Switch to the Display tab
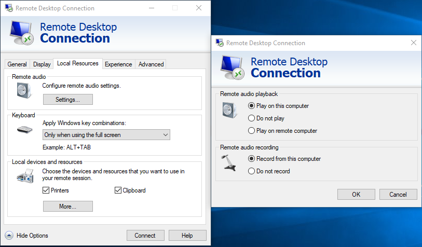Image resolution: width=422 pixels, height=247 pixels. pyautogui.click(x=42, y=64)
